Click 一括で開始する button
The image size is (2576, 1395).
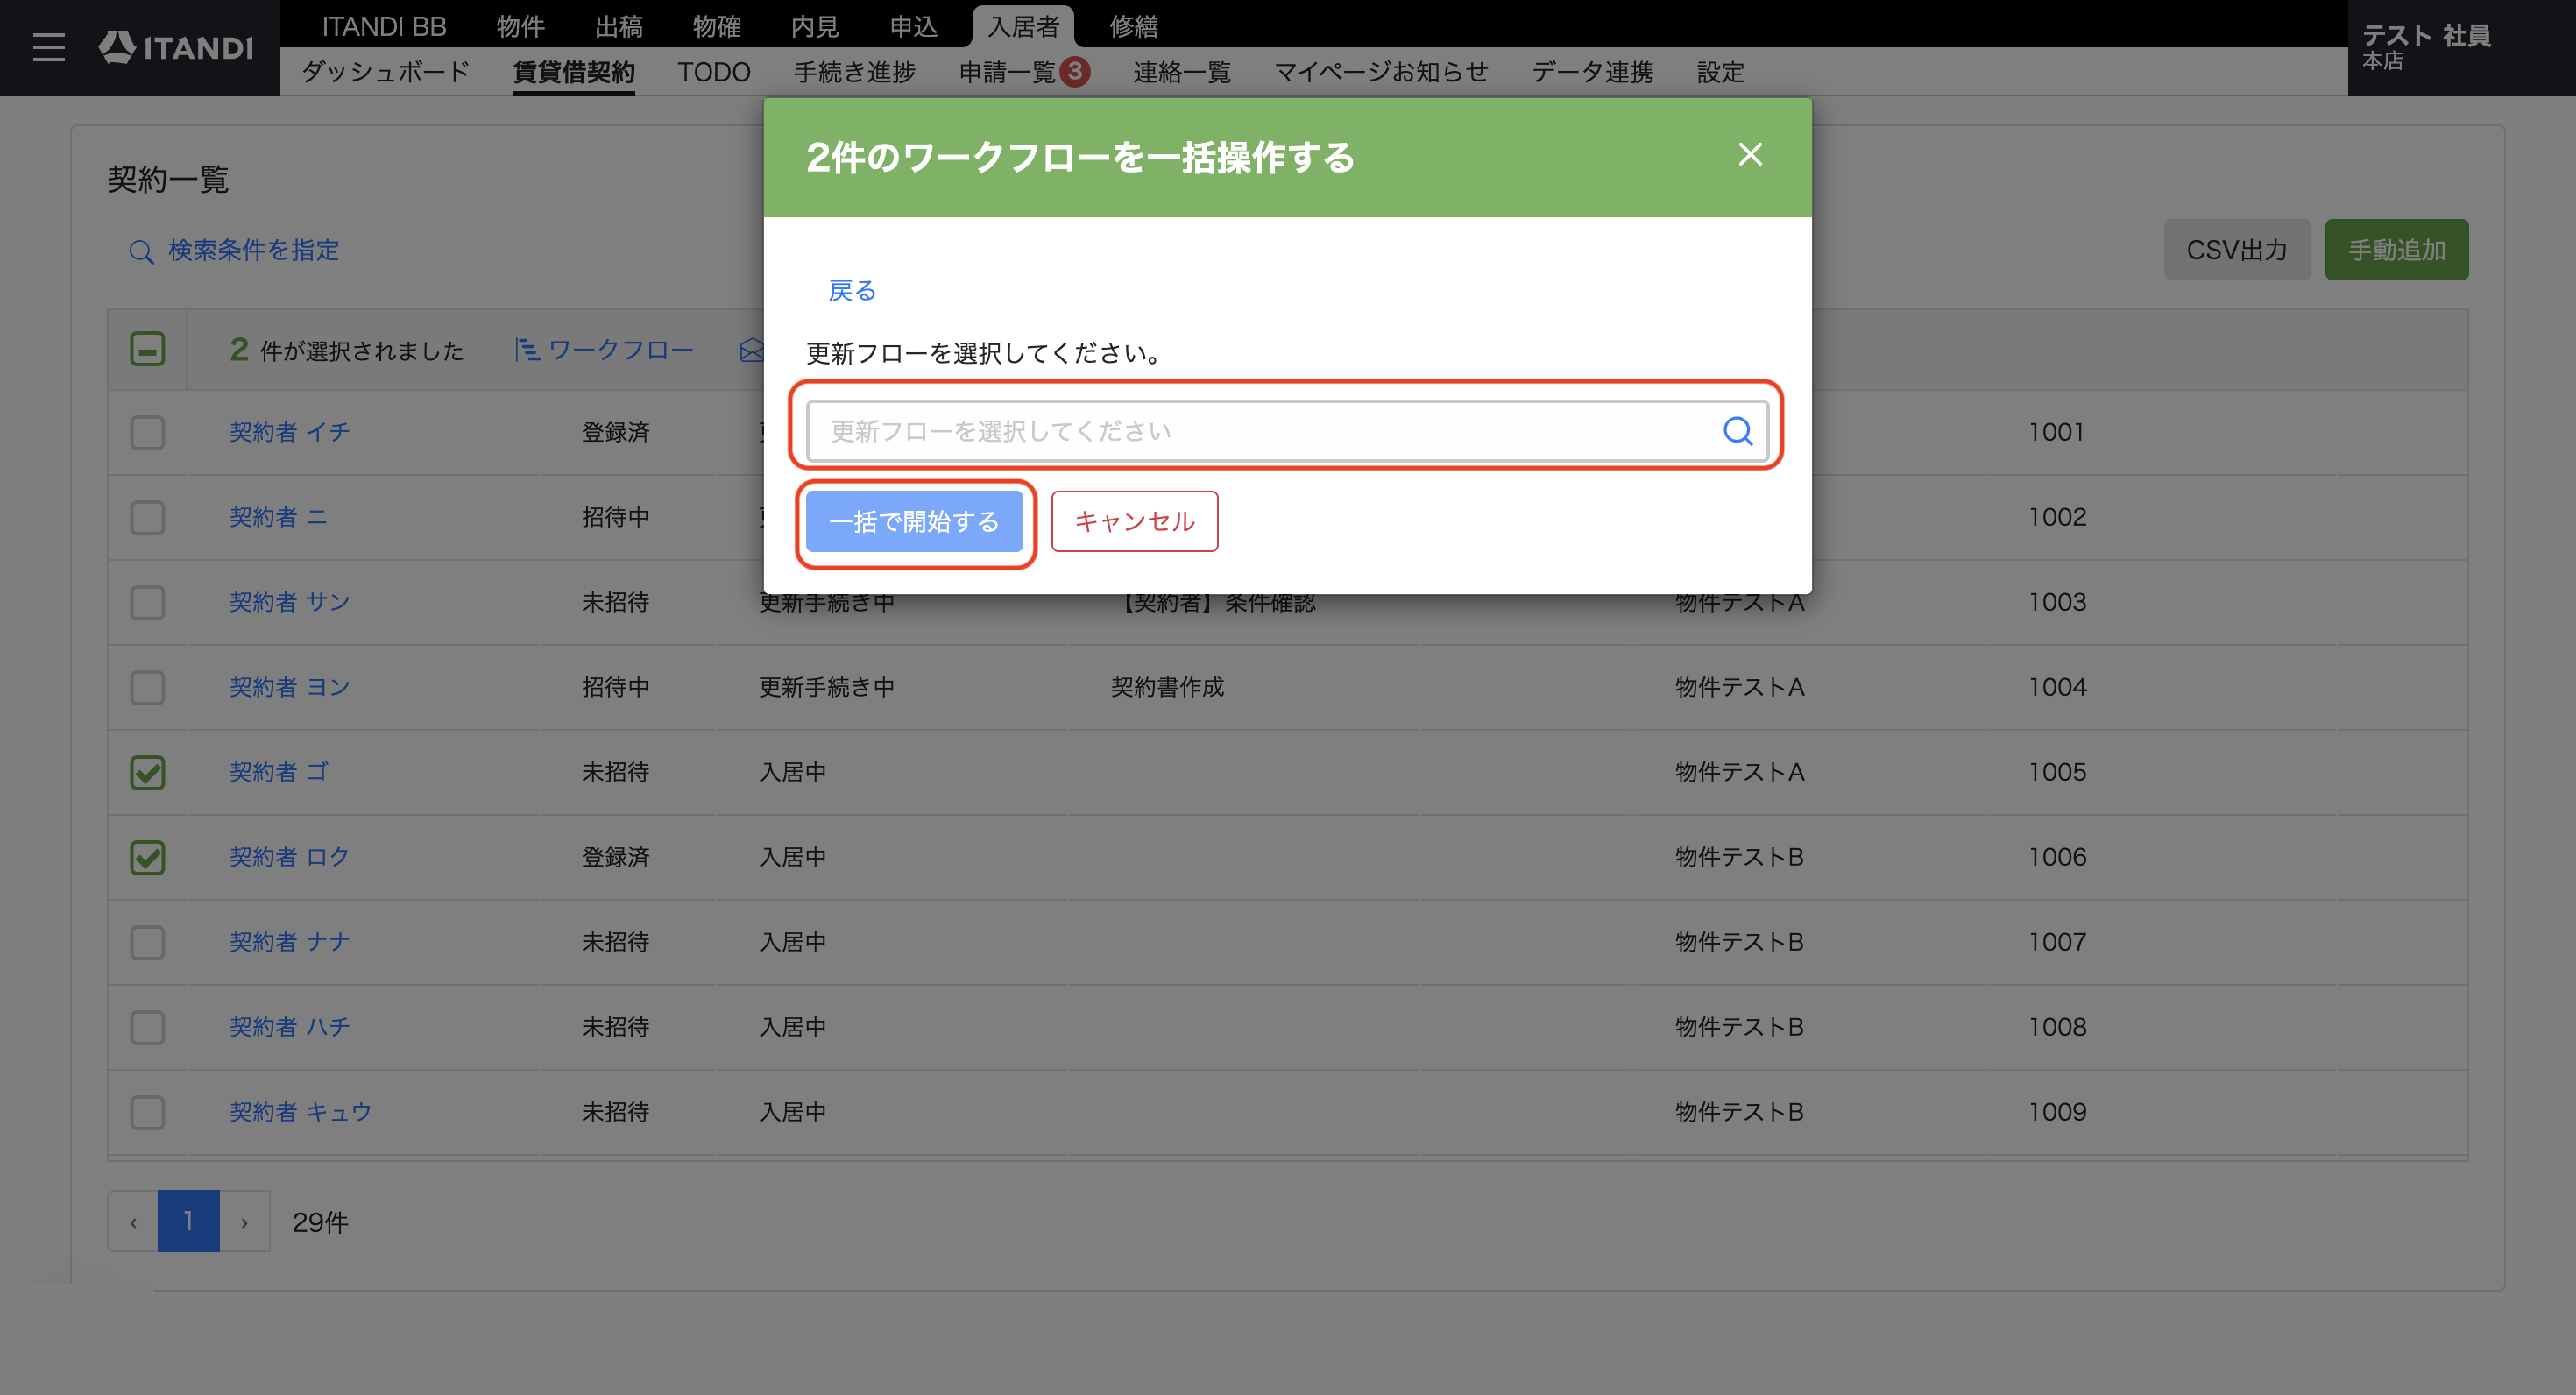914,521
